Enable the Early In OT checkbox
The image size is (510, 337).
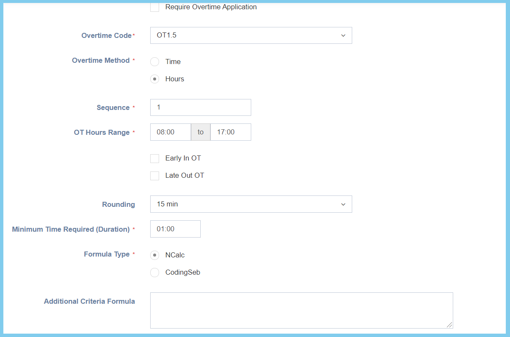[155, 158]
